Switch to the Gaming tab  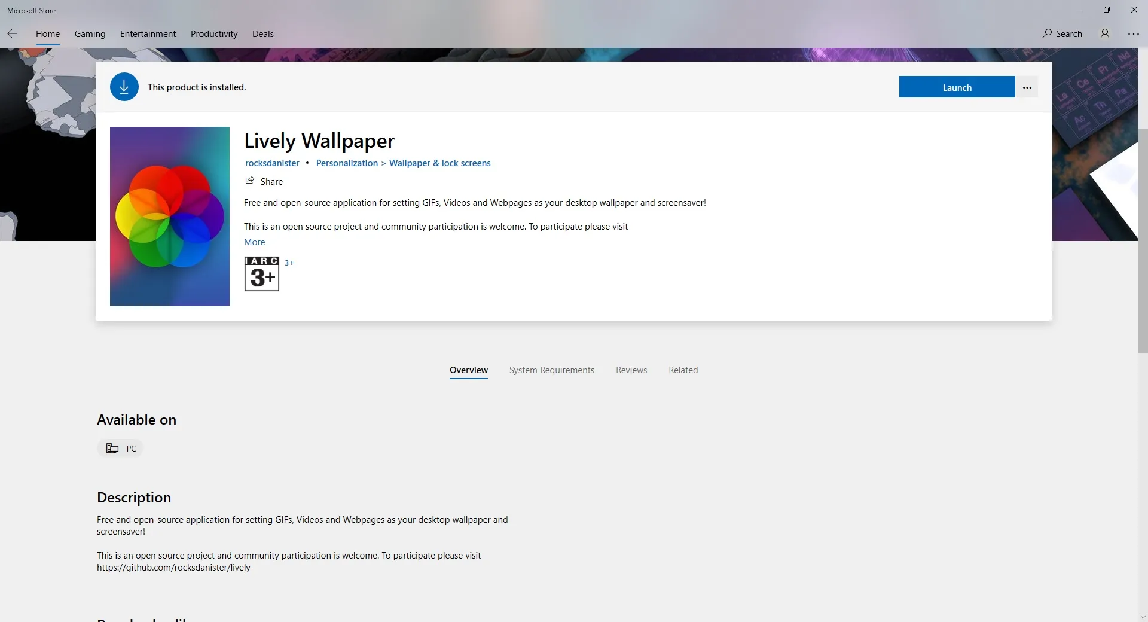pos(90,34)
